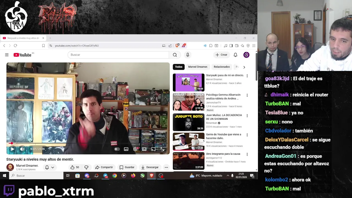Open the Brave Wallet icon
This screenshot has height=198, width=352.
pos(237,46)
